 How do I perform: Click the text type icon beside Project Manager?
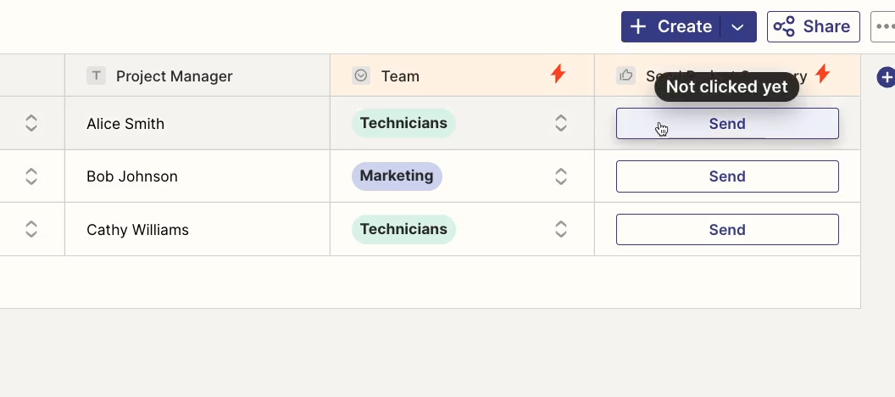[x=96, y=75]
